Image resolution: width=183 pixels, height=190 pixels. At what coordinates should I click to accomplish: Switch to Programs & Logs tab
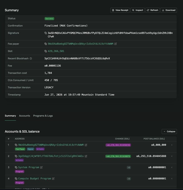tap(43, 116)
